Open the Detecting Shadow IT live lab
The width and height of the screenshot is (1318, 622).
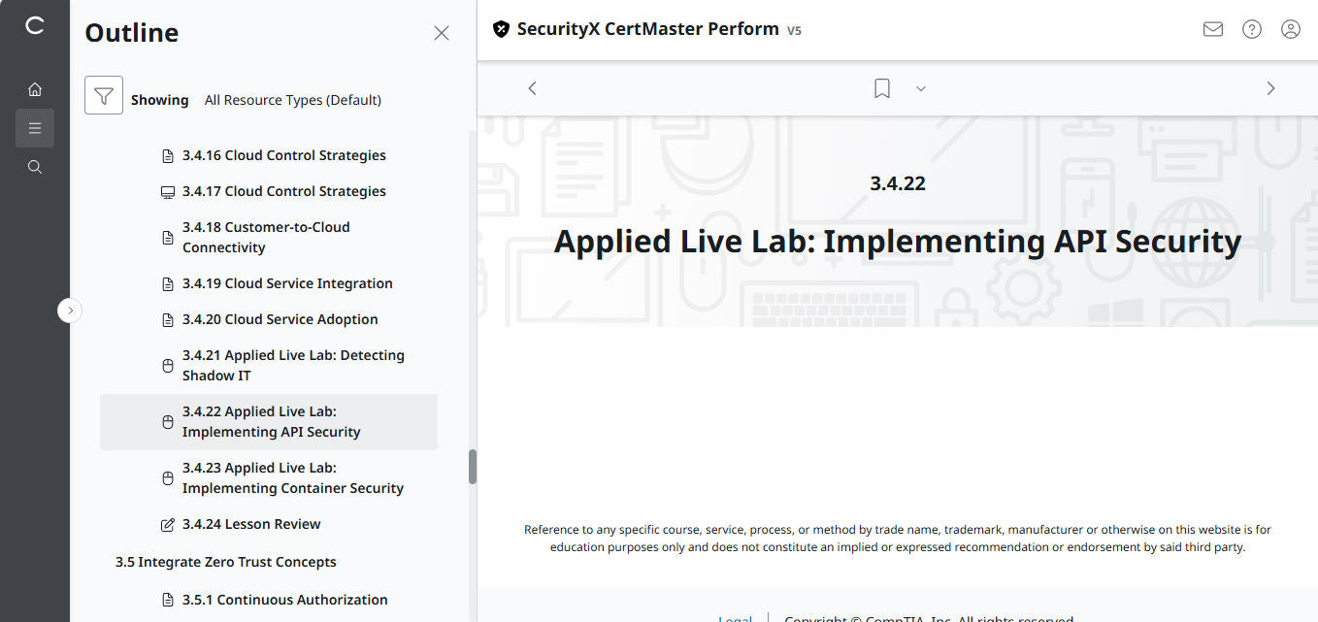(293, 365)
